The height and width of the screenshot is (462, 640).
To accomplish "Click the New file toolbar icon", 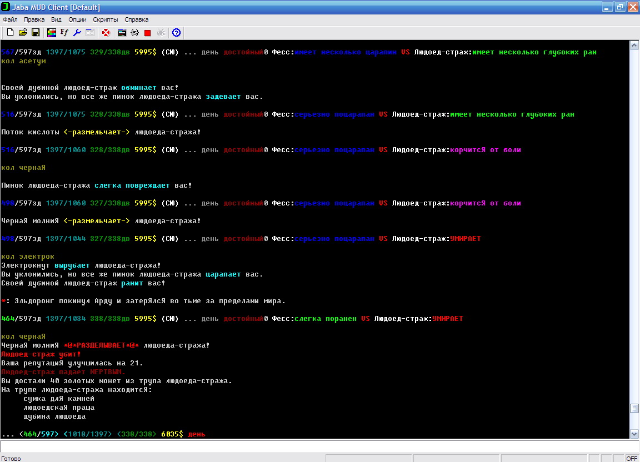I will click(10, 33).
